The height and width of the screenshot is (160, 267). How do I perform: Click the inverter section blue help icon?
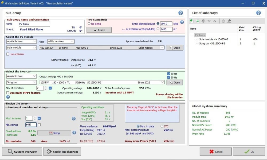(x=8, y=97)
